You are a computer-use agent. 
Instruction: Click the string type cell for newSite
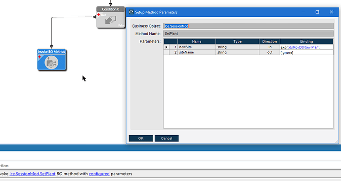pyautogui.click(x=238, y=47)
